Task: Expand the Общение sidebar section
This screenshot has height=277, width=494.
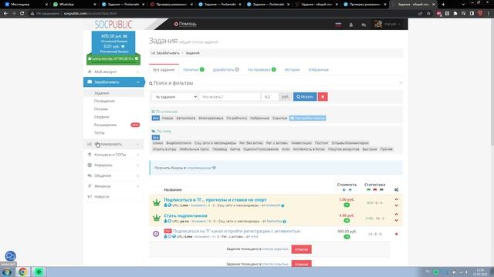Action: pos(113,175)
